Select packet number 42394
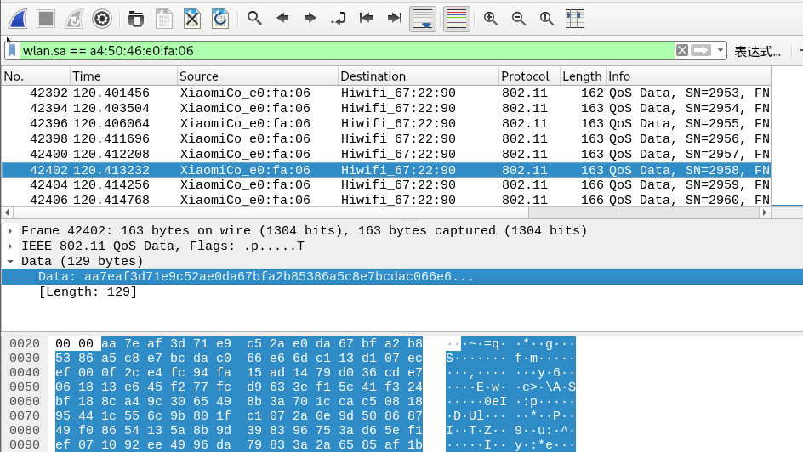This screenshot has width=803, height=452. tap(386, 109)
